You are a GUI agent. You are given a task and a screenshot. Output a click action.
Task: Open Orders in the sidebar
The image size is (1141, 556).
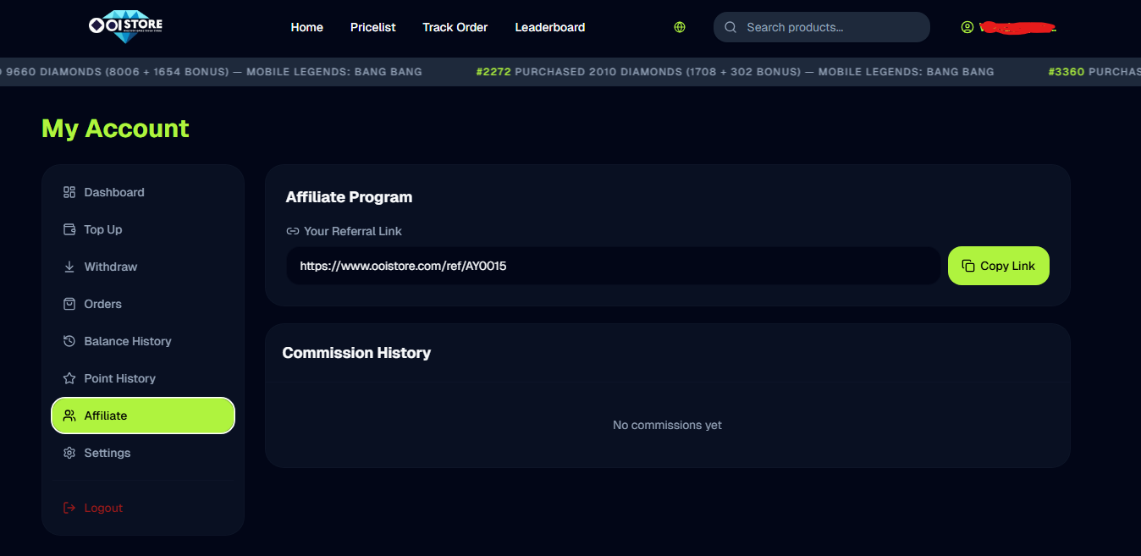pos(143,304)
